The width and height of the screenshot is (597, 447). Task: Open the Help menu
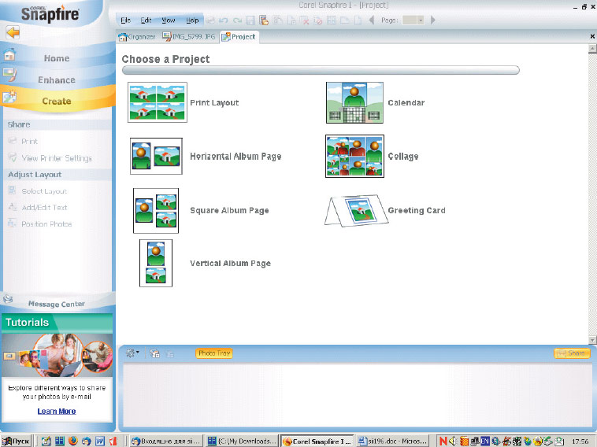coord(192,20)
